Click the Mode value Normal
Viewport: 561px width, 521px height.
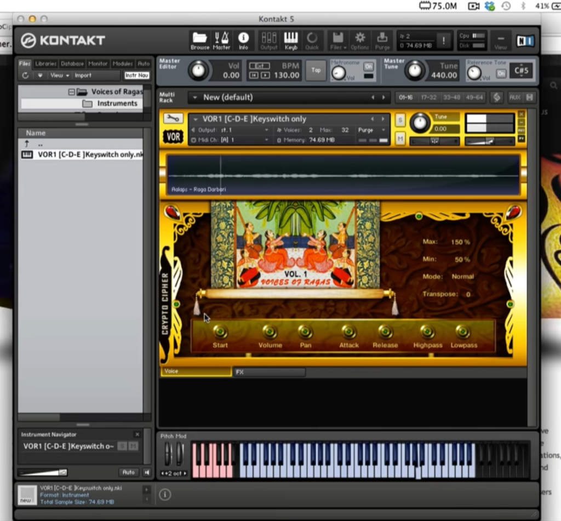click(x=462, y=277)
